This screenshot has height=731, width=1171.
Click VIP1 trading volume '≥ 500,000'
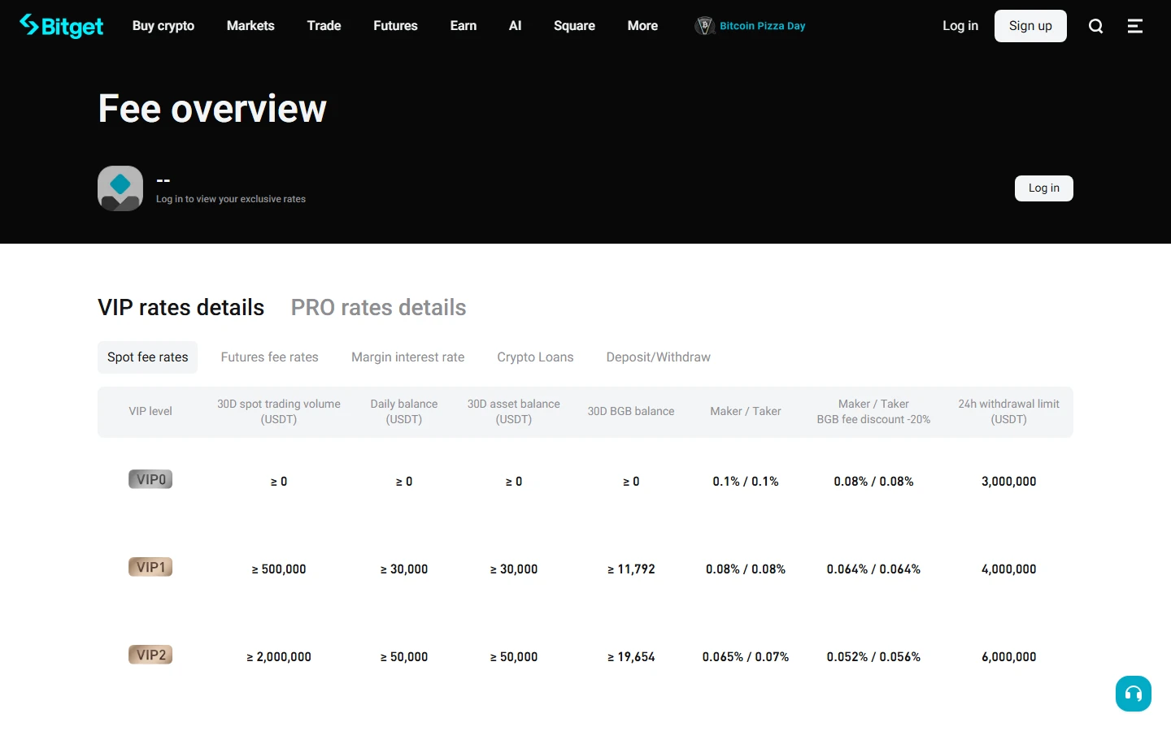pos(279,569)
